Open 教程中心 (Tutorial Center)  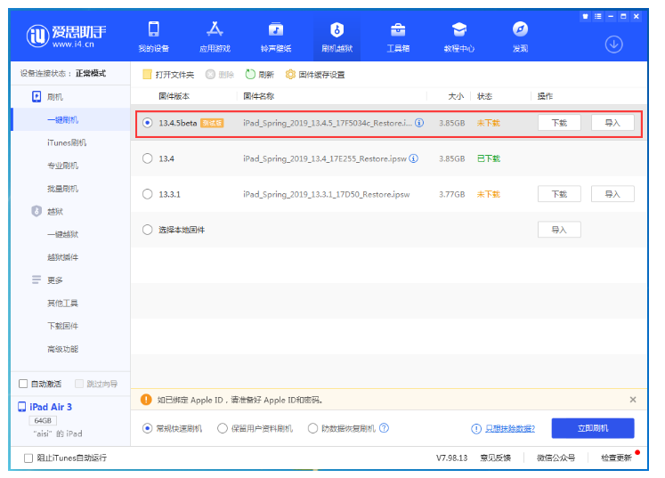[x=458, y=37]
